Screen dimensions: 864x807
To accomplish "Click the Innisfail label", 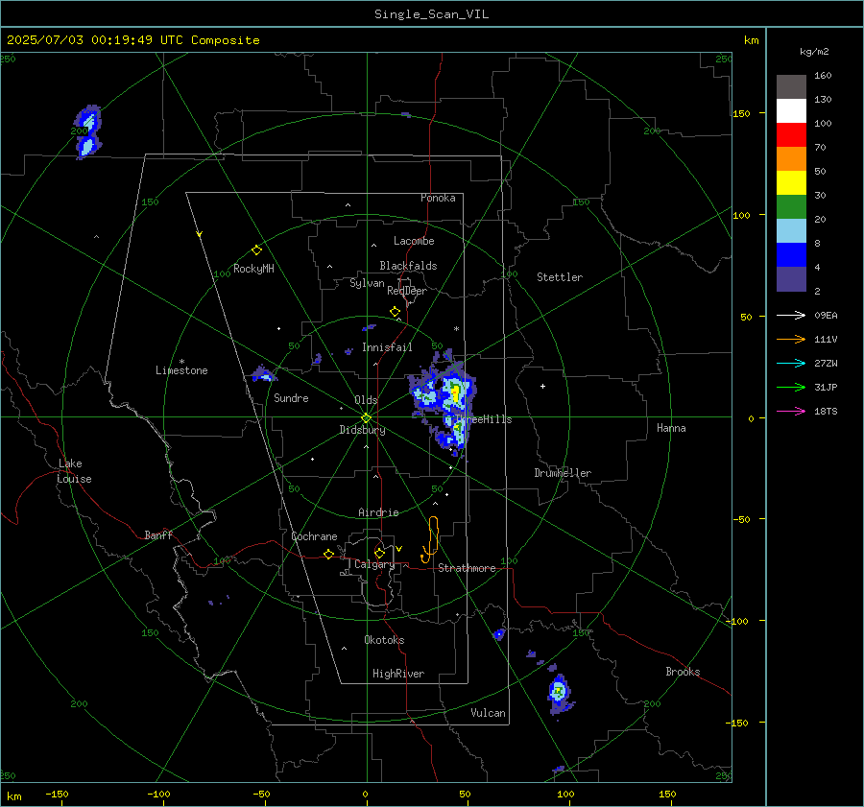I will click(x=387, y=347).
